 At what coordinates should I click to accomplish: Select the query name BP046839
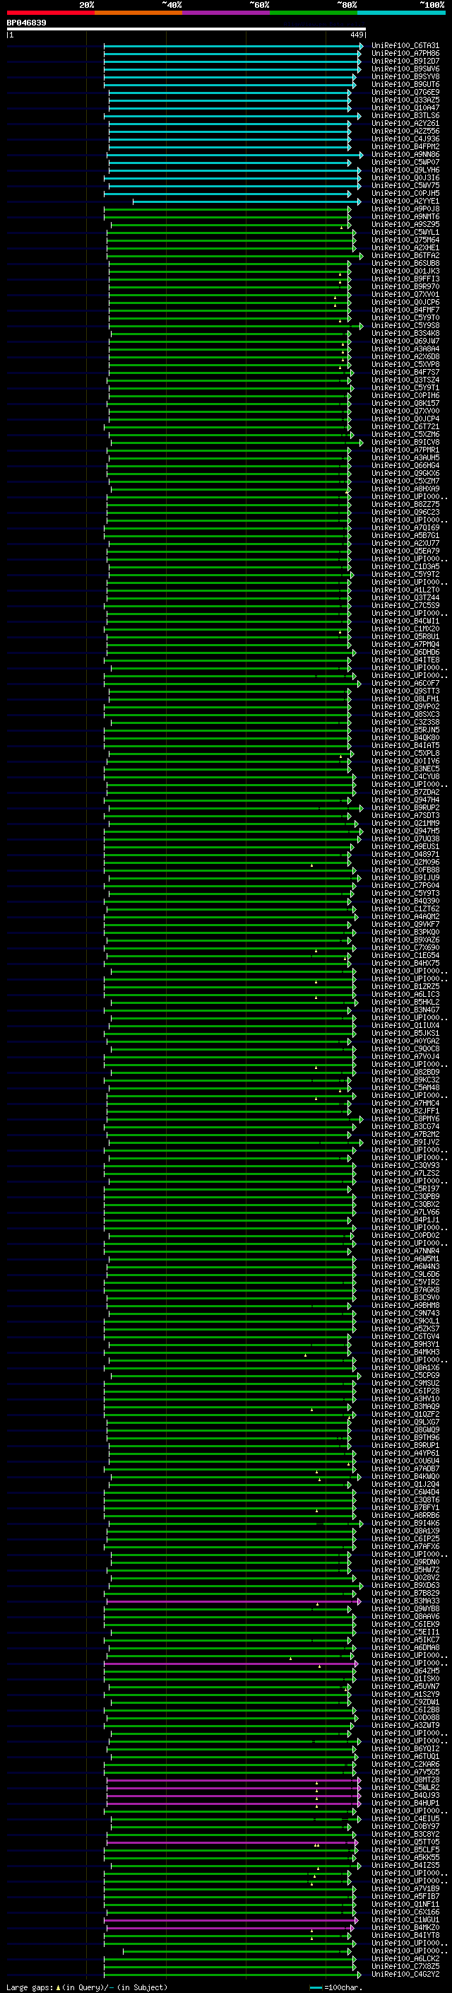pyautogui.click(x=26, y=23)
